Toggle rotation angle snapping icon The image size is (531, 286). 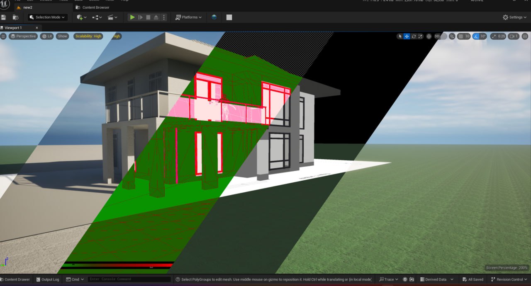tap(476, 36)
